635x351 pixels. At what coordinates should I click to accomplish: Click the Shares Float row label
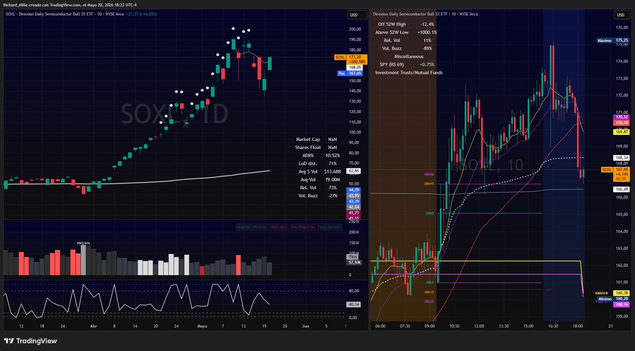pyautogui.click(x=308, y=147)
